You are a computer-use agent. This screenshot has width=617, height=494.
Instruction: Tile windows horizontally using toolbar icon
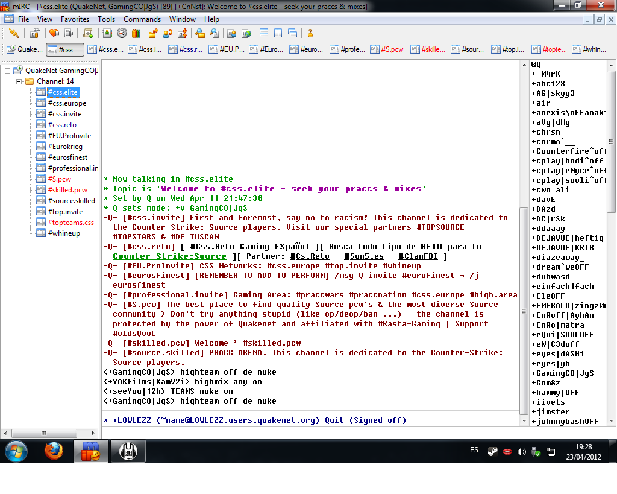tap(264, 34)
